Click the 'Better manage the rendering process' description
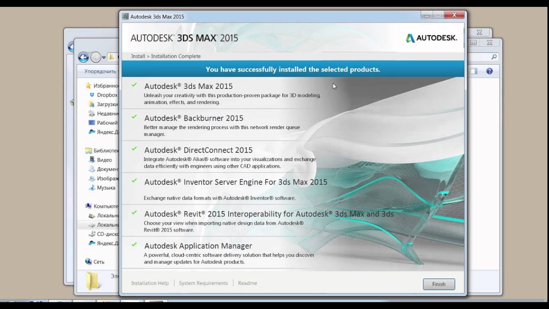This screenshot has width=549, height=309. 222,130
